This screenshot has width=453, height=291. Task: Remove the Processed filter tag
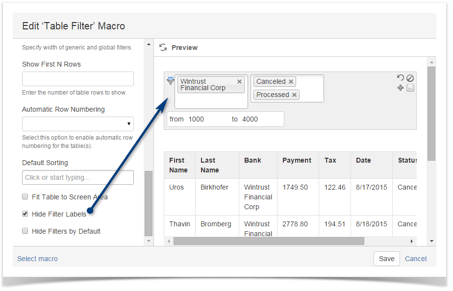tap(295, 94)
